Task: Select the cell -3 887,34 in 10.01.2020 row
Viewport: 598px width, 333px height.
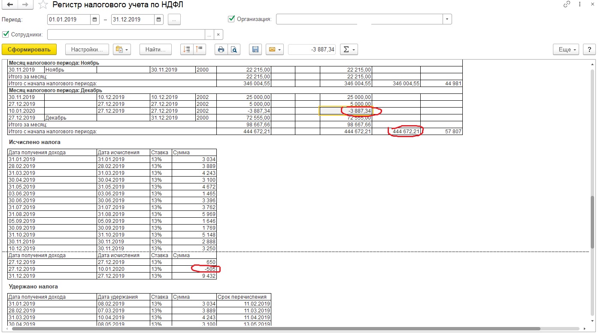Action: (x=346, y=111)
